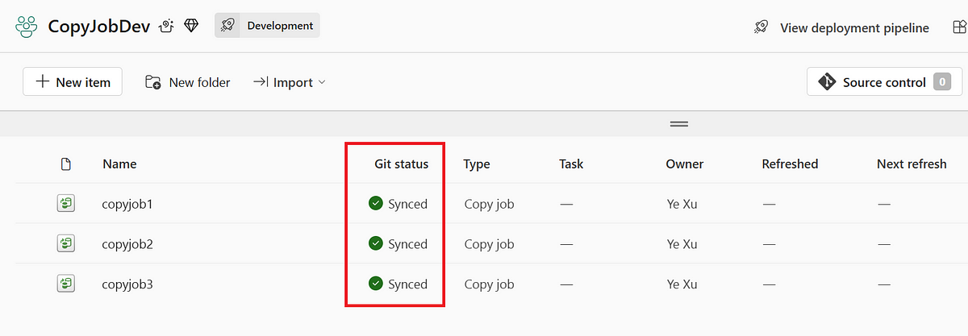The height and width of the screenshot is (336, 968).
Task: Click the CopyJobDev workspace icon
Action: pyautogui.click(x=27, y=26)
